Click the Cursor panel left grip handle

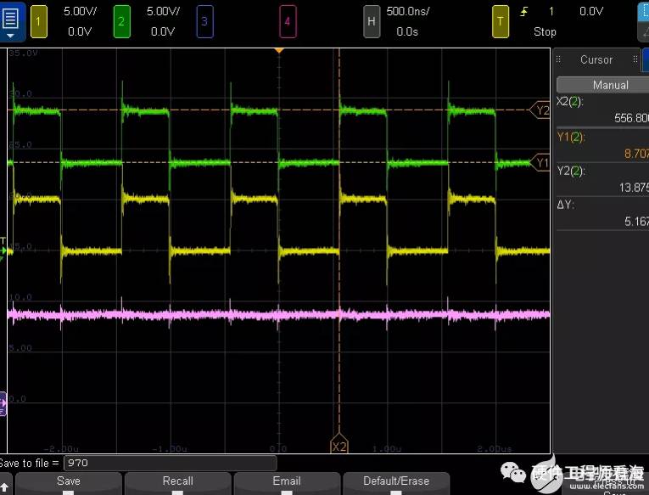(558, 59)
